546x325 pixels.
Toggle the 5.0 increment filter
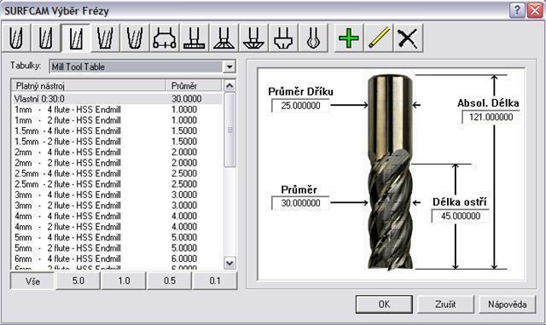[x=78, y=281]
